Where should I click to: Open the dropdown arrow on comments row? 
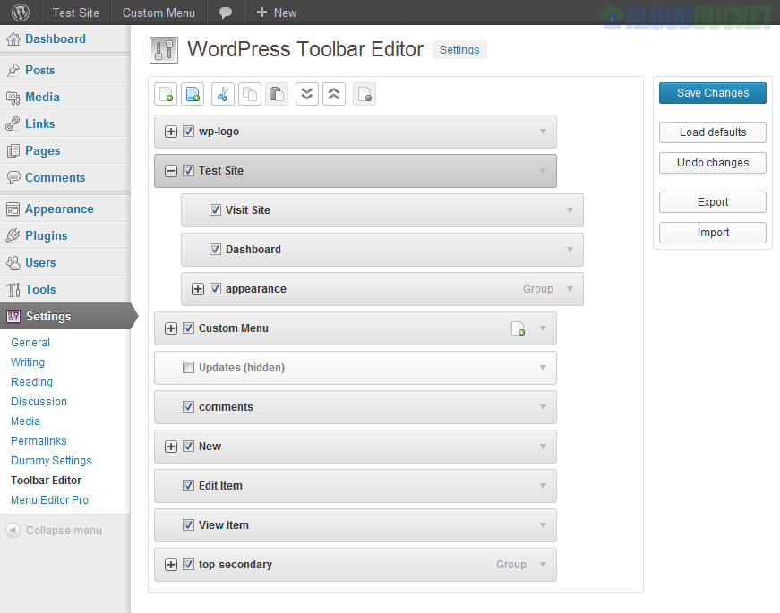(543, 407)
